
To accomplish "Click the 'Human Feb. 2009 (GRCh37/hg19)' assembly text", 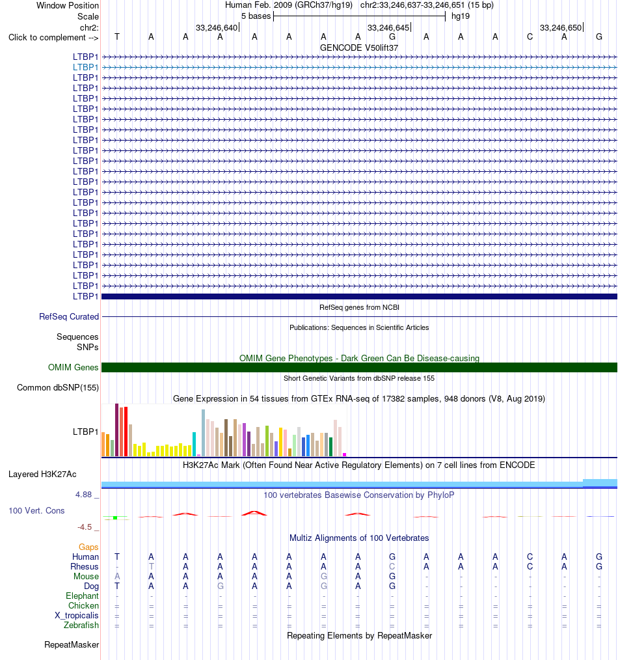I will (289, 5).
